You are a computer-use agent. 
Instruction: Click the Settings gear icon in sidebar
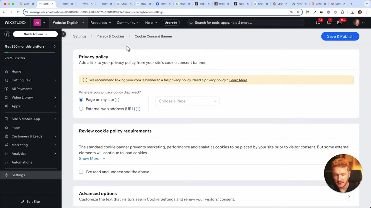[7, 175]
